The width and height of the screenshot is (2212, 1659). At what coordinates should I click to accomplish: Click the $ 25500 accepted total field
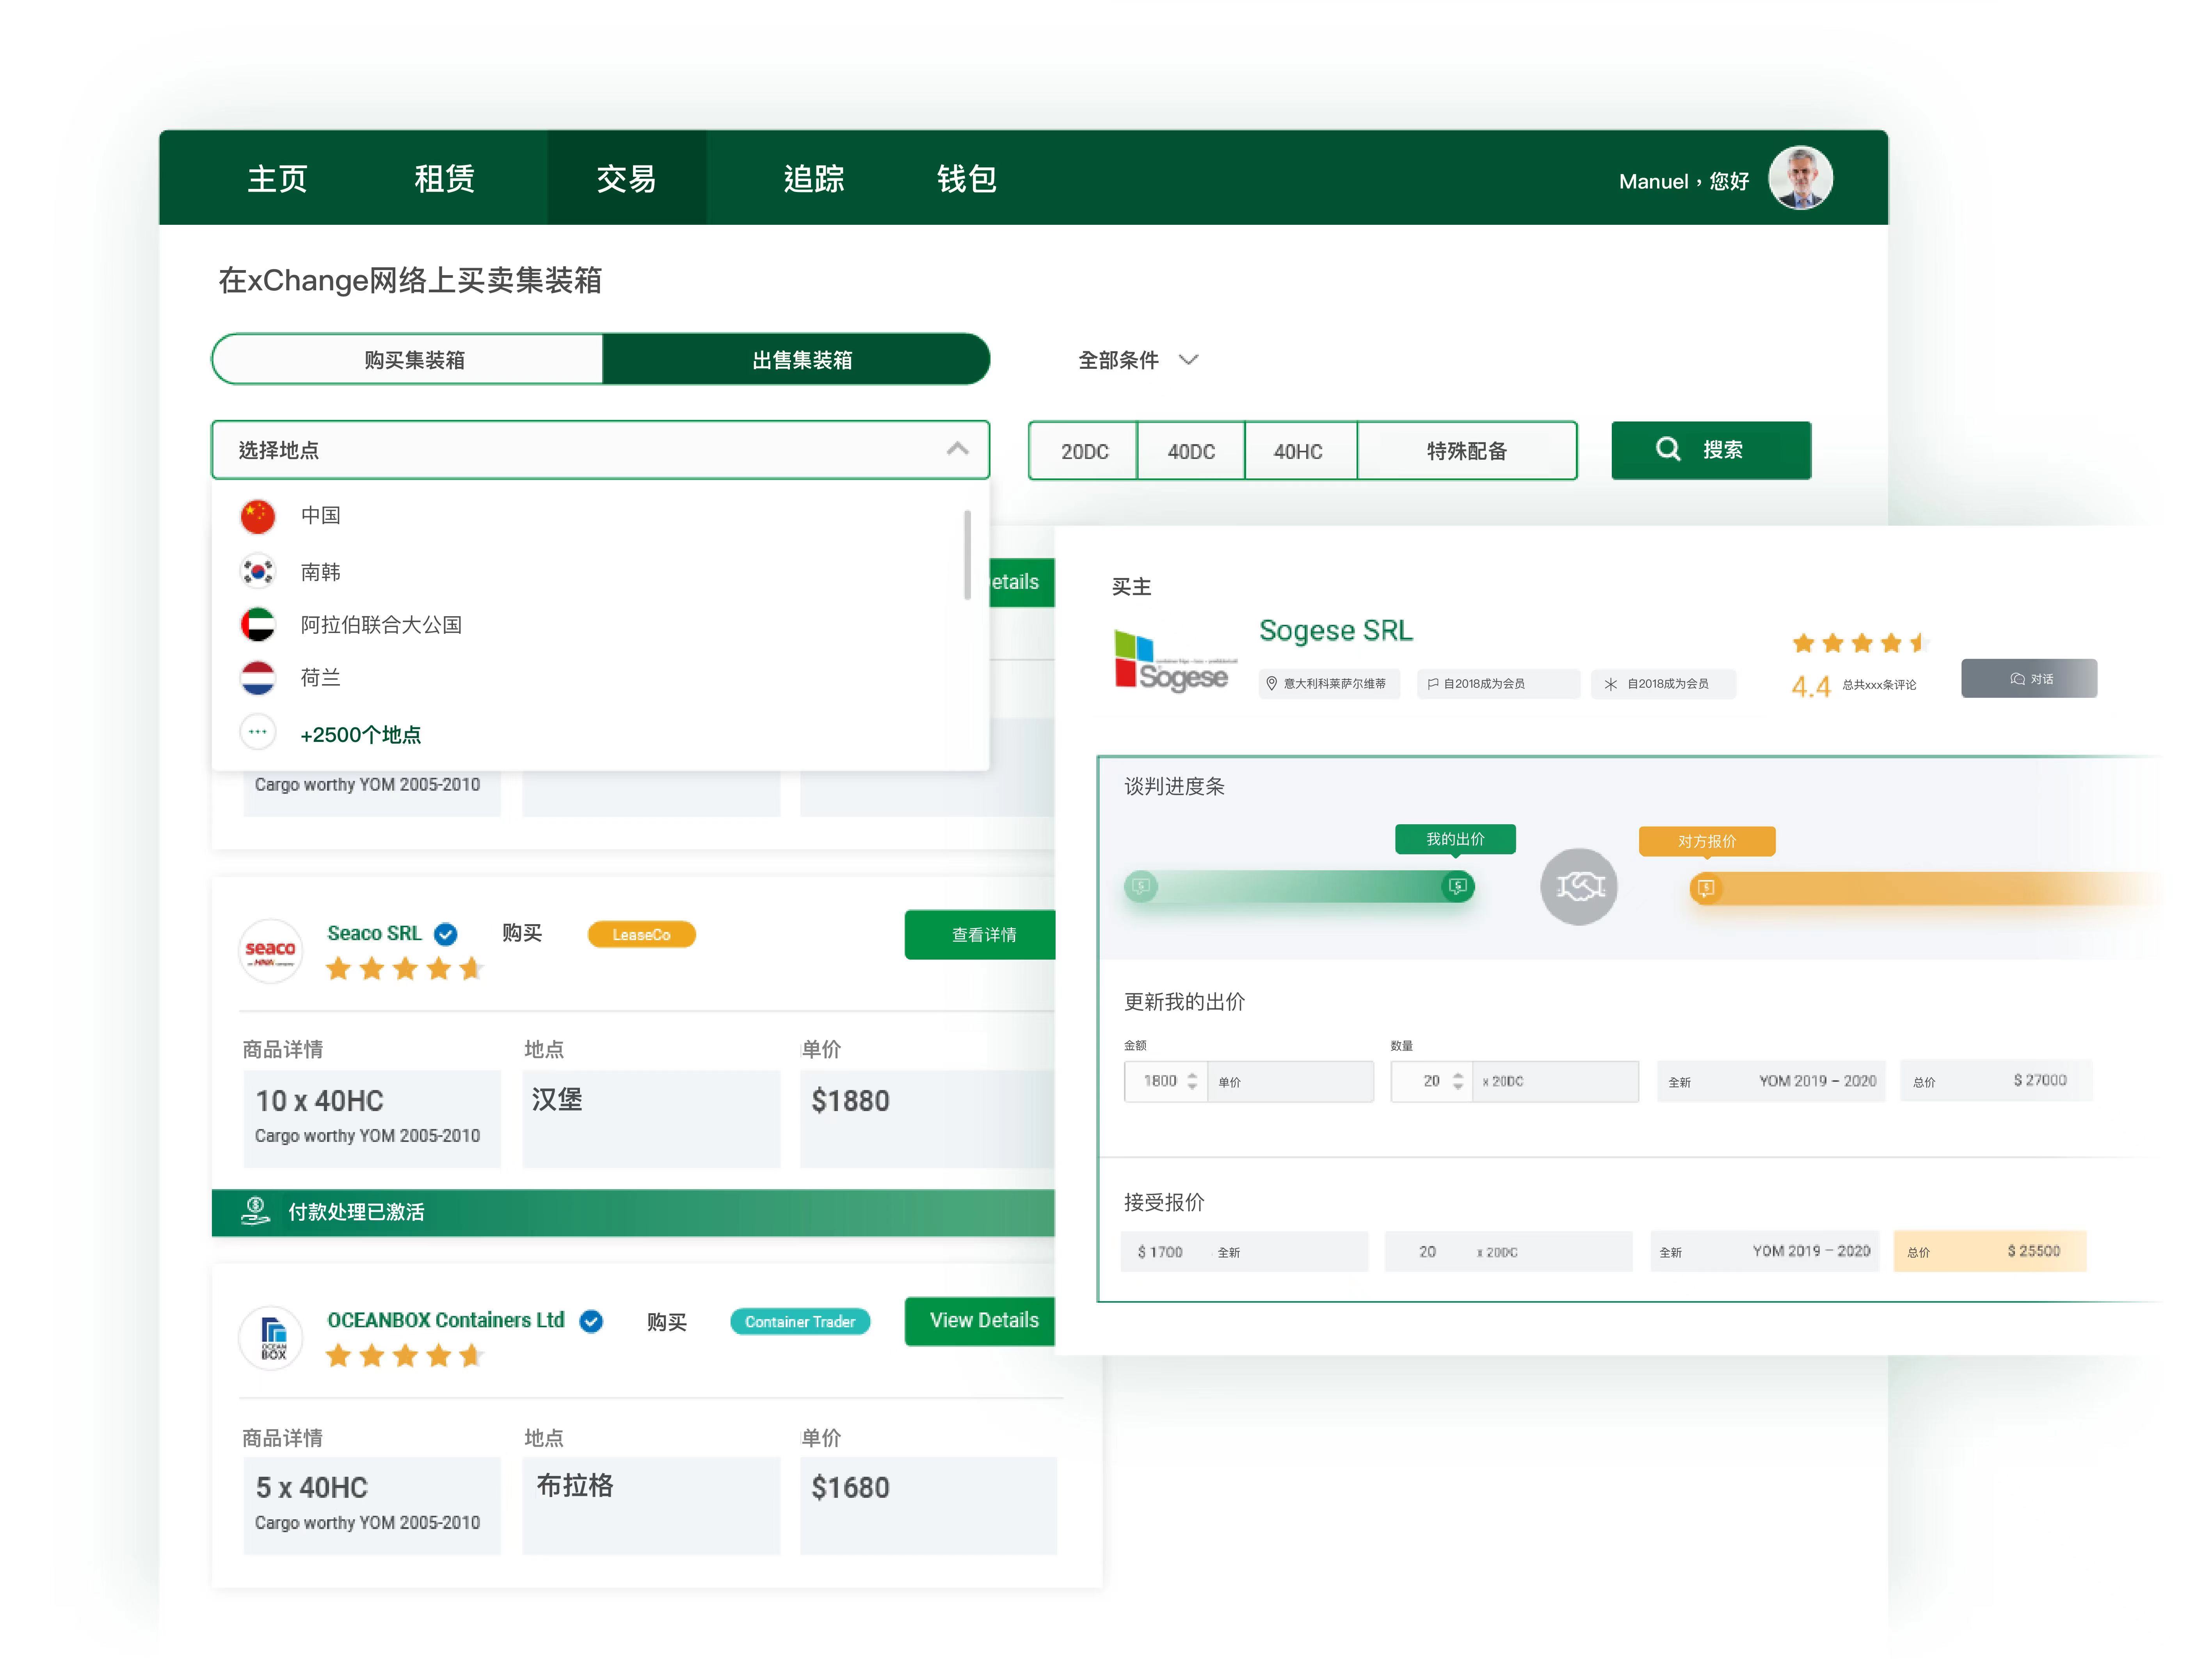tap(1989, 1252)
